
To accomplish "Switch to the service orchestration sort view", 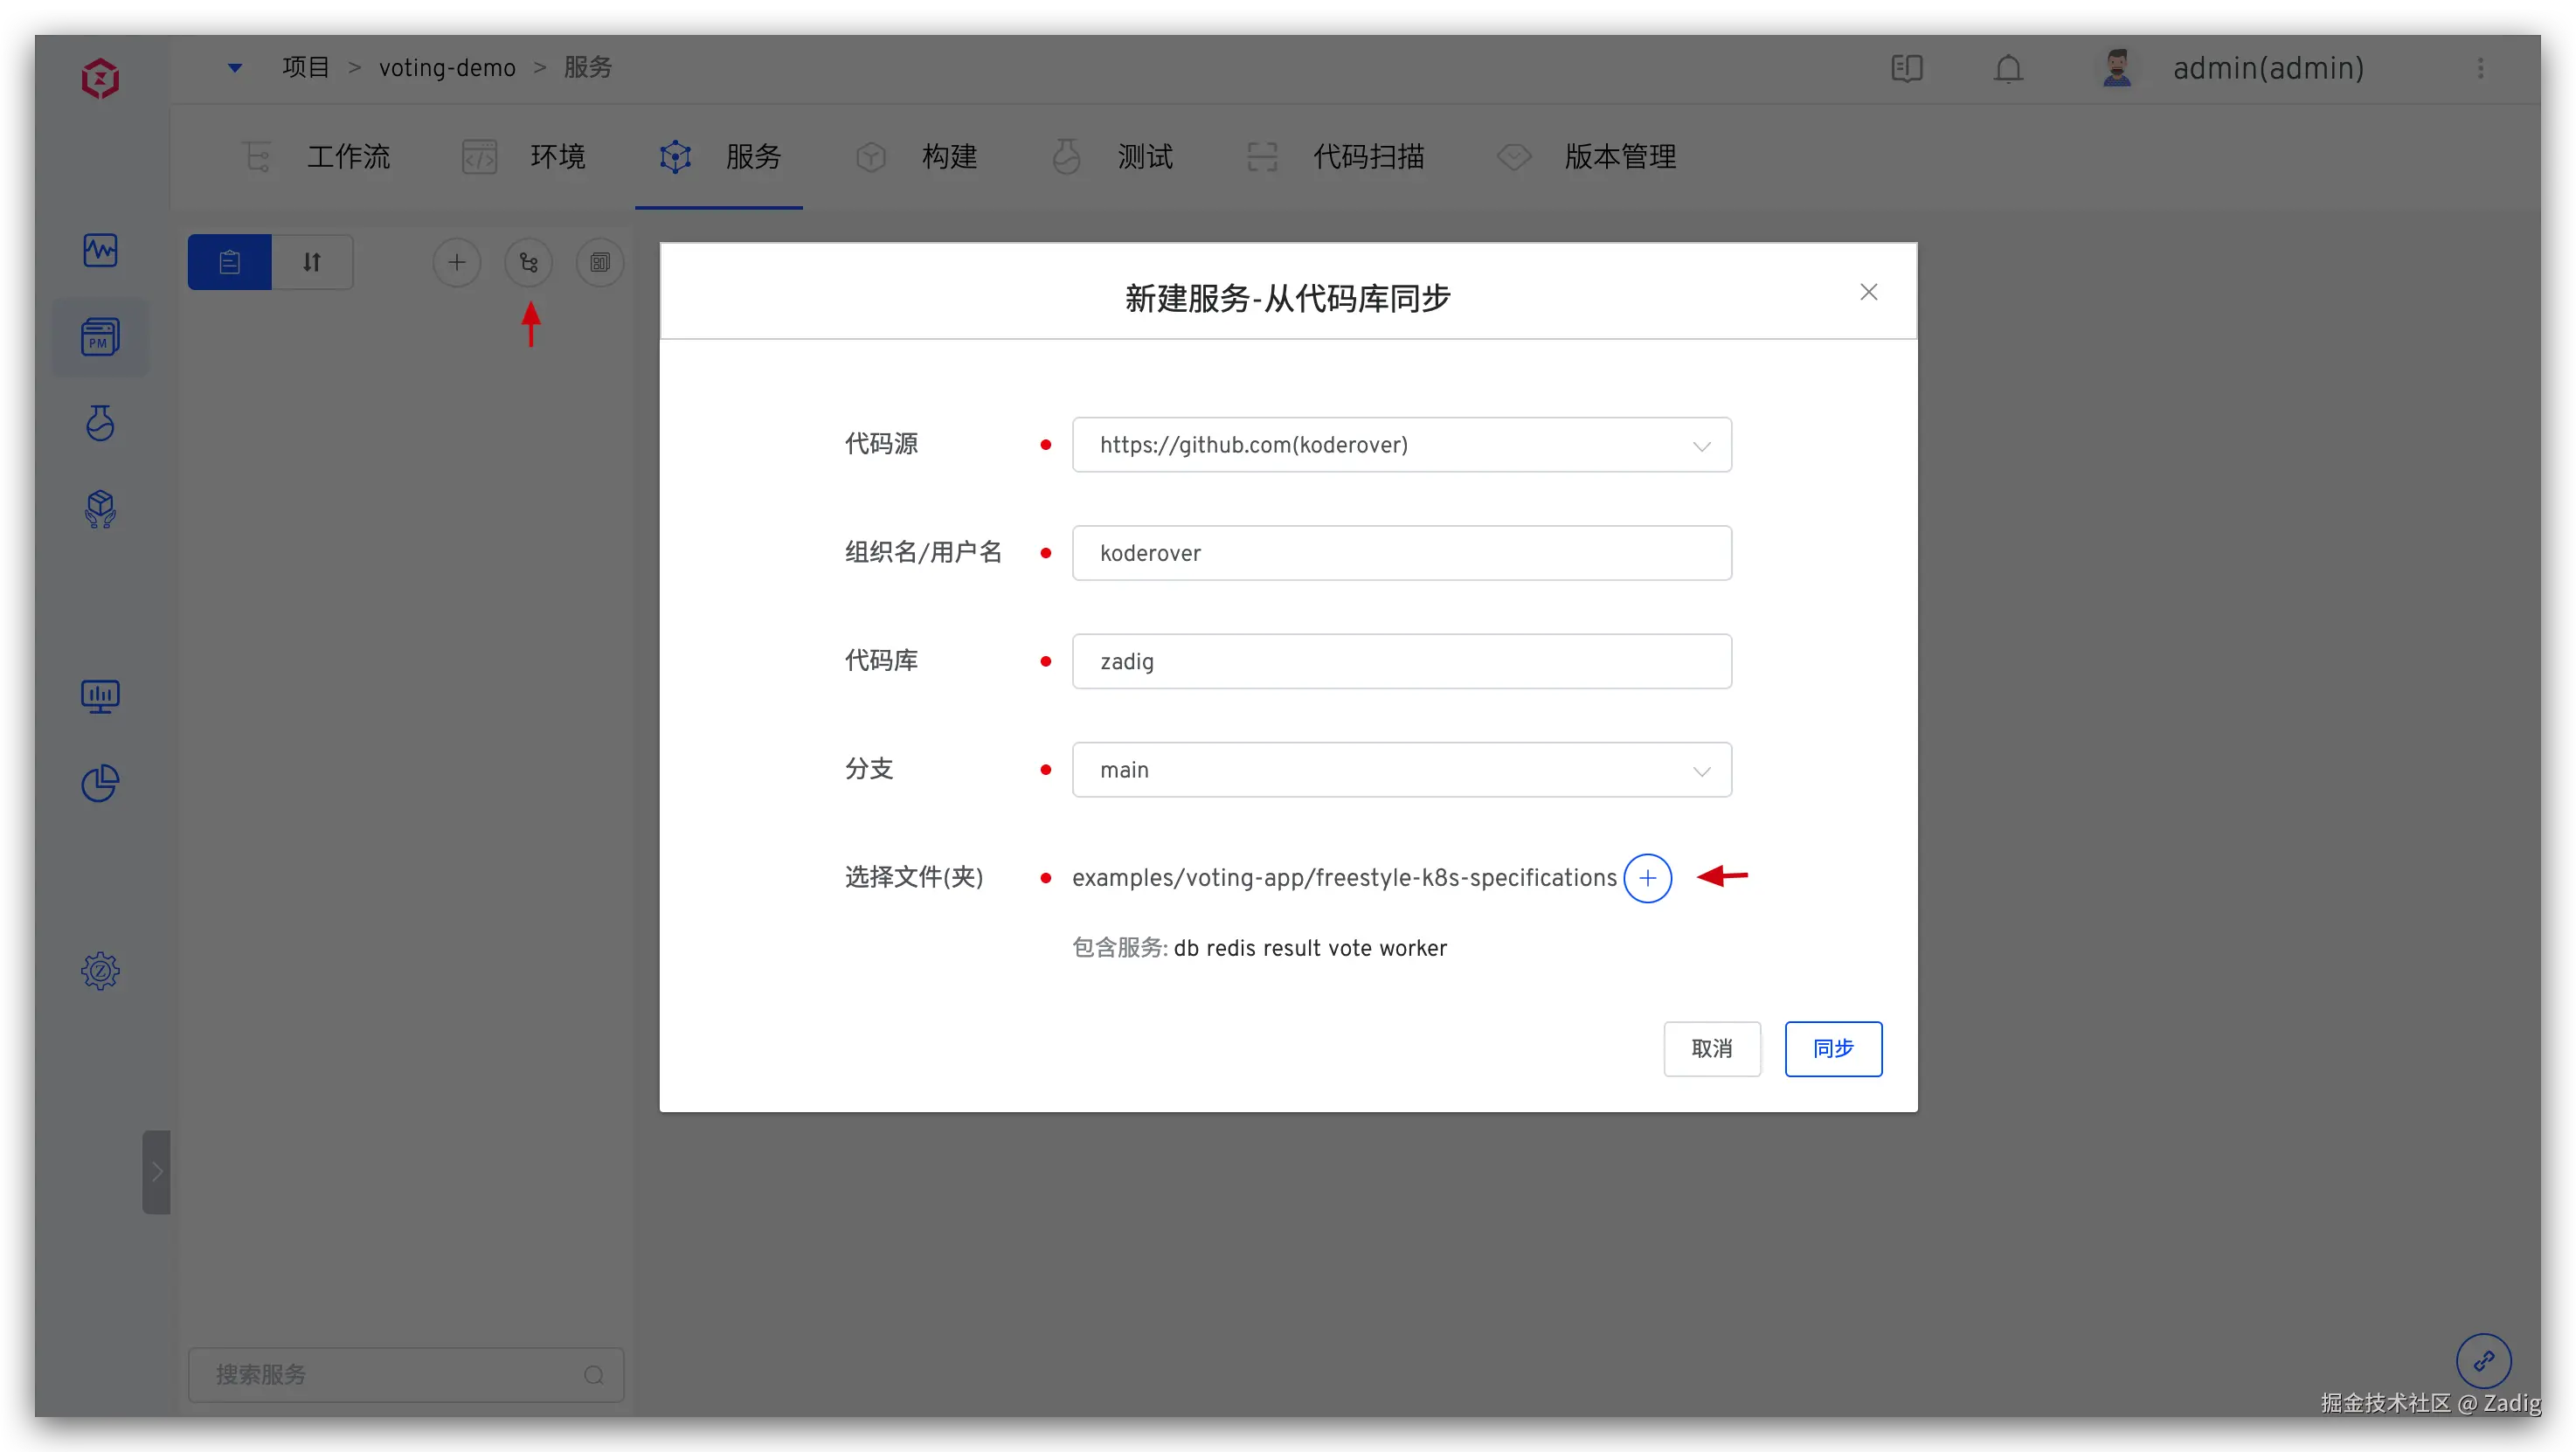I will [312, 263].
